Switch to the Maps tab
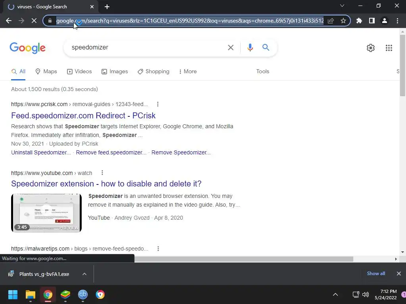 [46, 72]
